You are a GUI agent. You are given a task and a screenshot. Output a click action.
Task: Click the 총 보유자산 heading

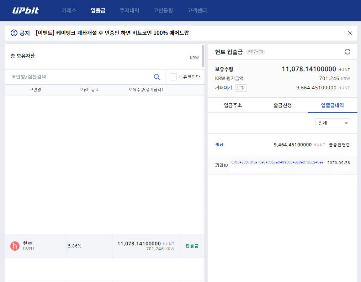click(22, 56)
